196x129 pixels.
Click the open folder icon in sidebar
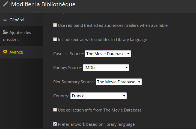click(x=5, y=33)
